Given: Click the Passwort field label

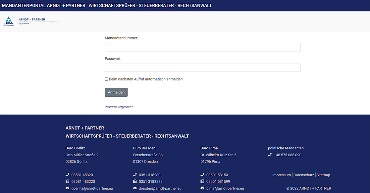Looking at the screenshot, I should tap(113, 59).
